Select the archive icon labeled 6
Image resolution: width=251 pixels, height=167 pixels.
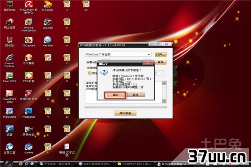pyautogui.click(x=48, y=149)
